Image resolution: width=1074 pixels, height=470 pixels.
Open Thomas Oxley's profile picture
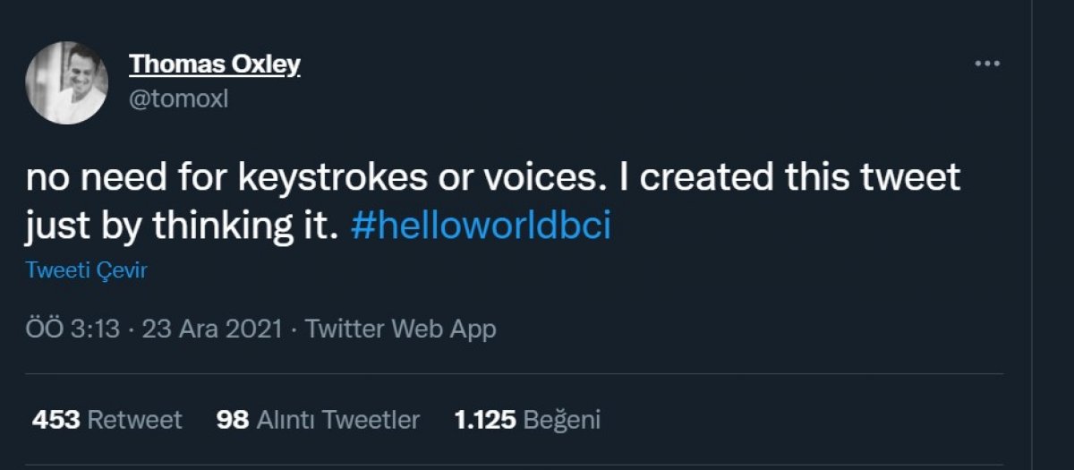click(67, 82)
